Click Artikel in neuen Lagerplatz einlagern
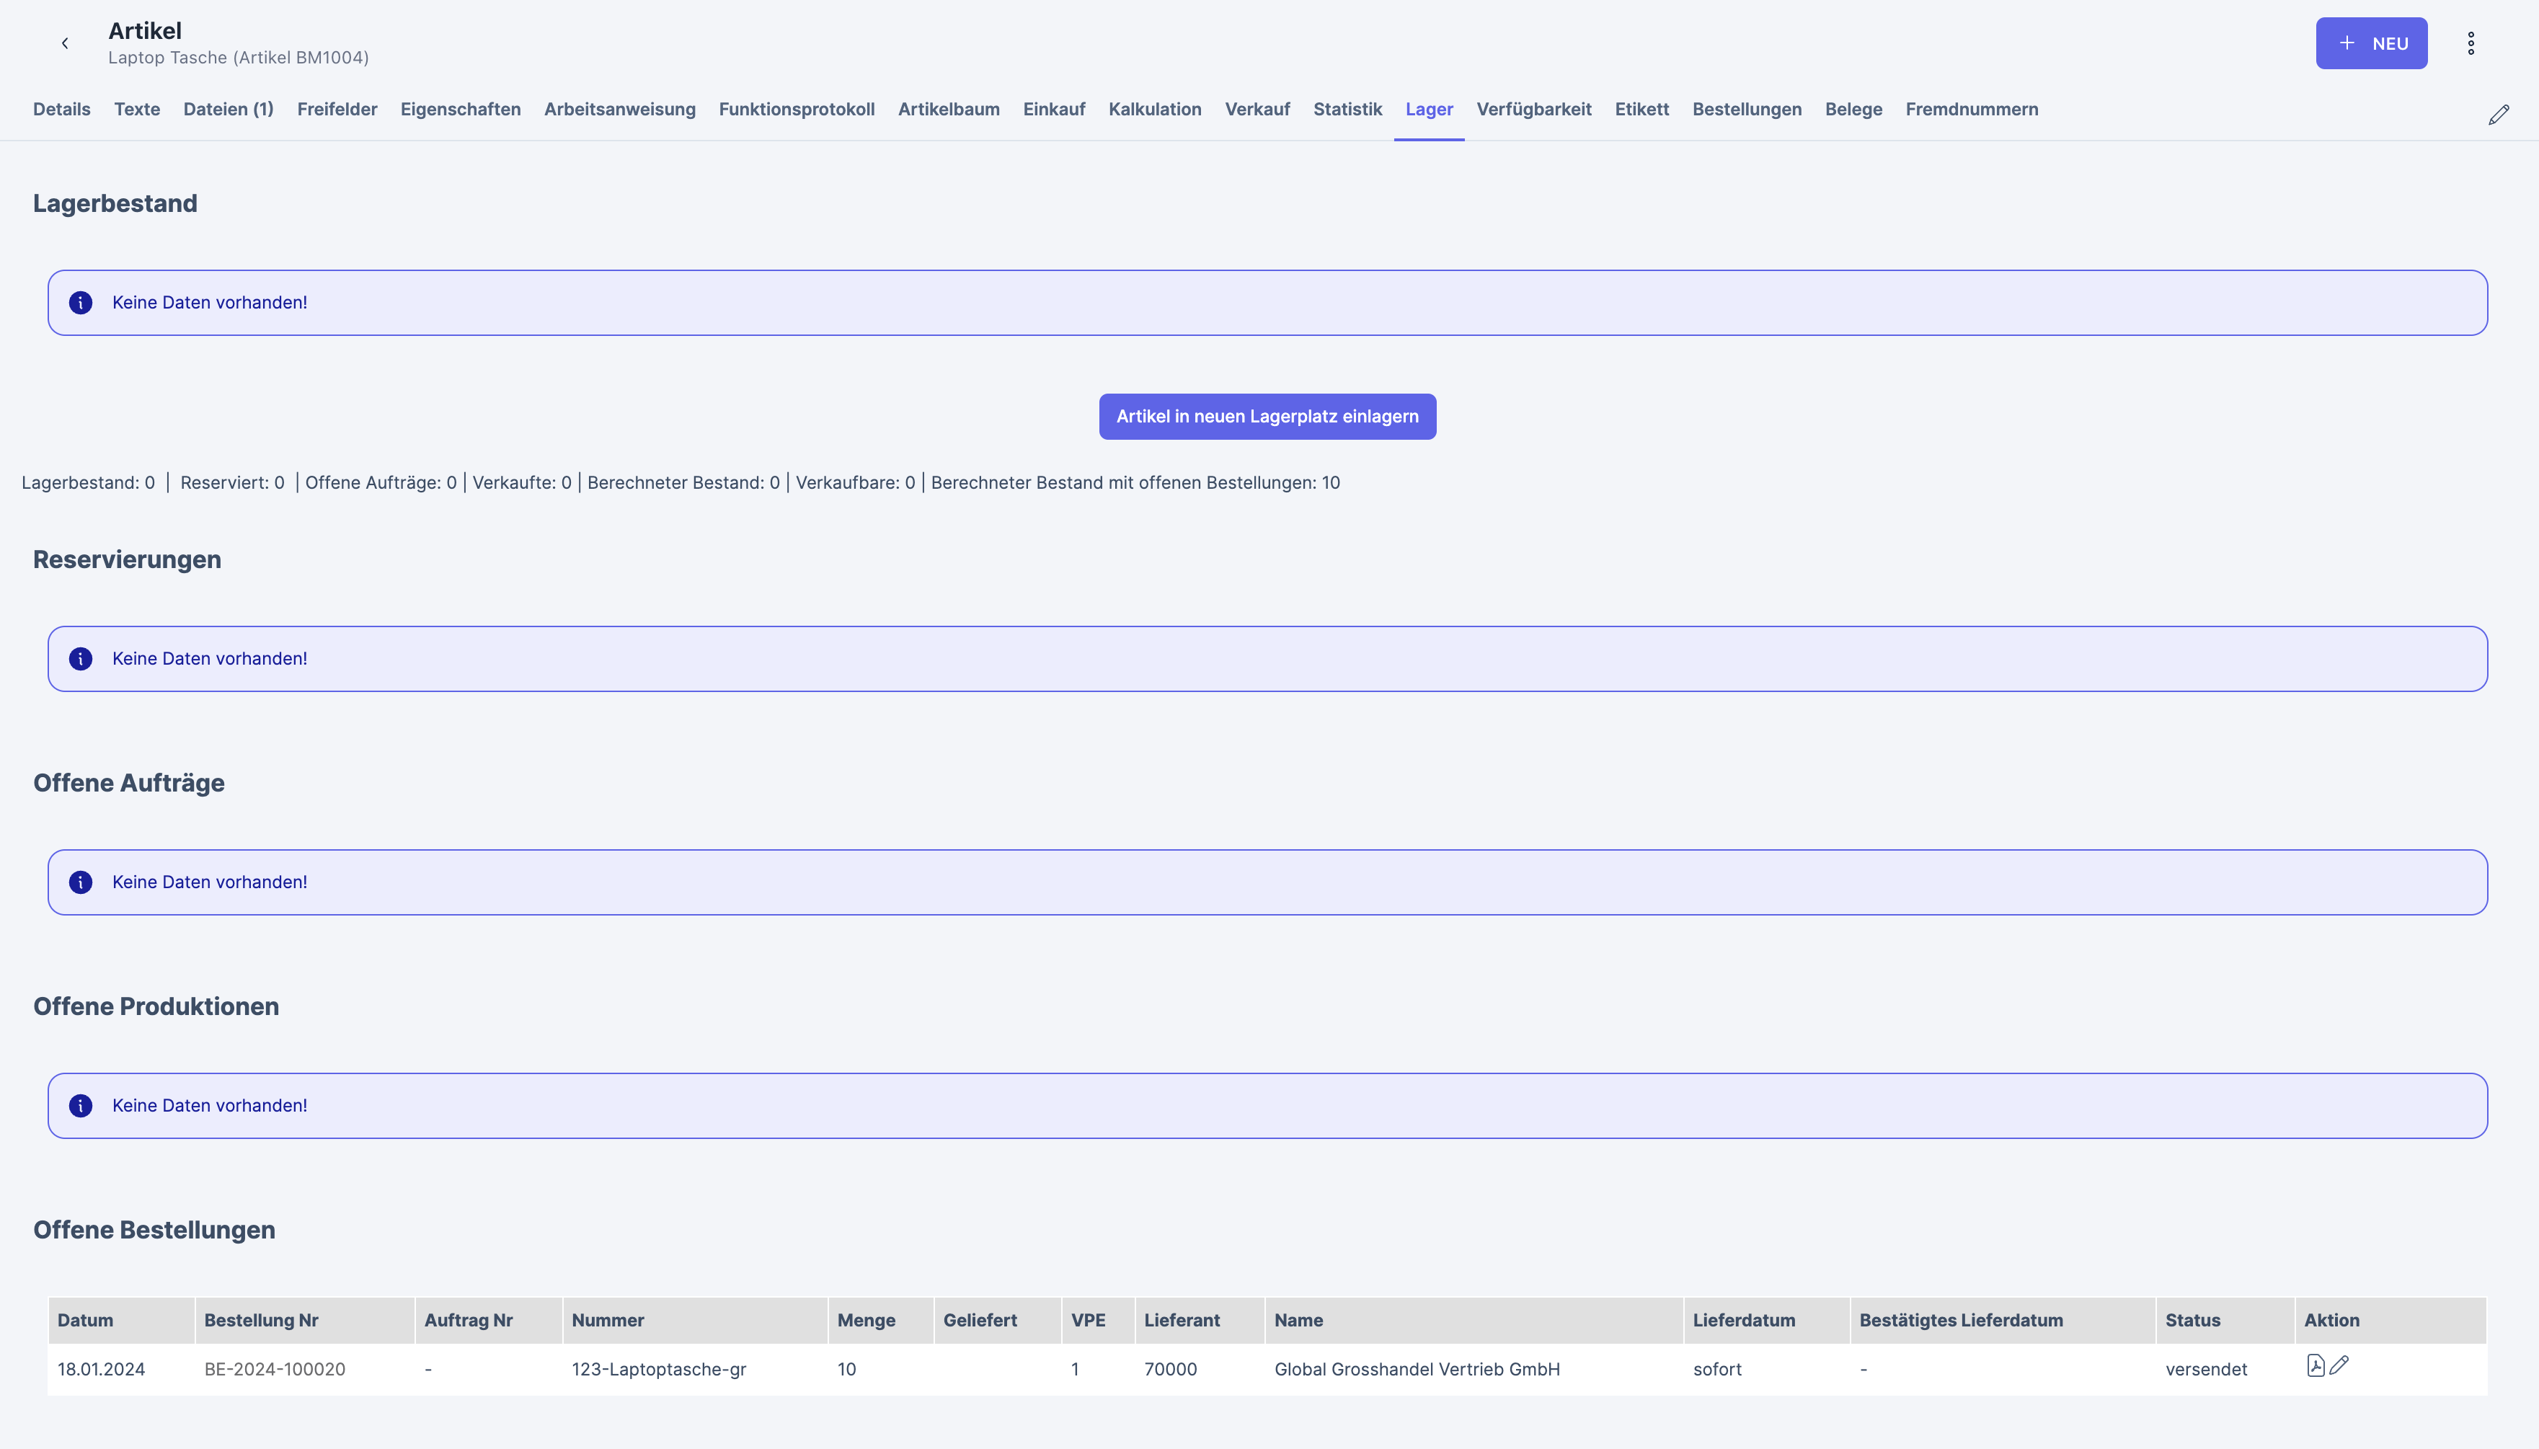 1267,416
